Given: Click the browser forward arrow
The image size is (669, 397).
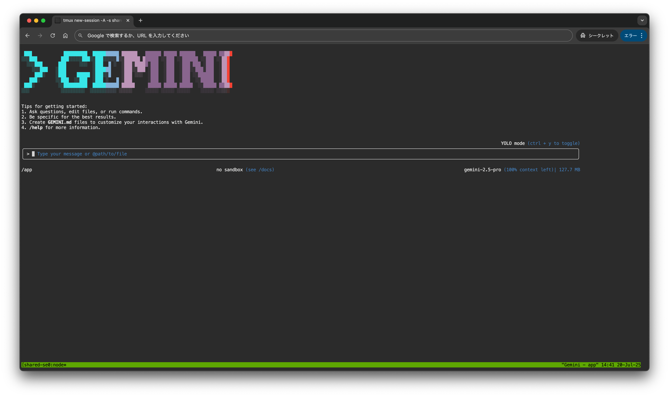Looking at the screenshot, I should (x=40, y=35).
